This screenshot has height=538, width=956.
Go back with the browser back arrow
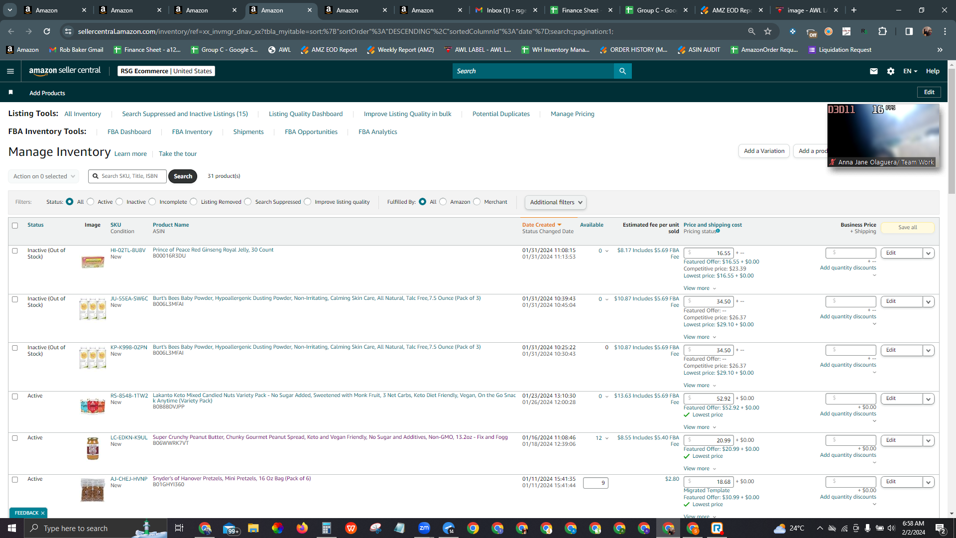(11, 31)
